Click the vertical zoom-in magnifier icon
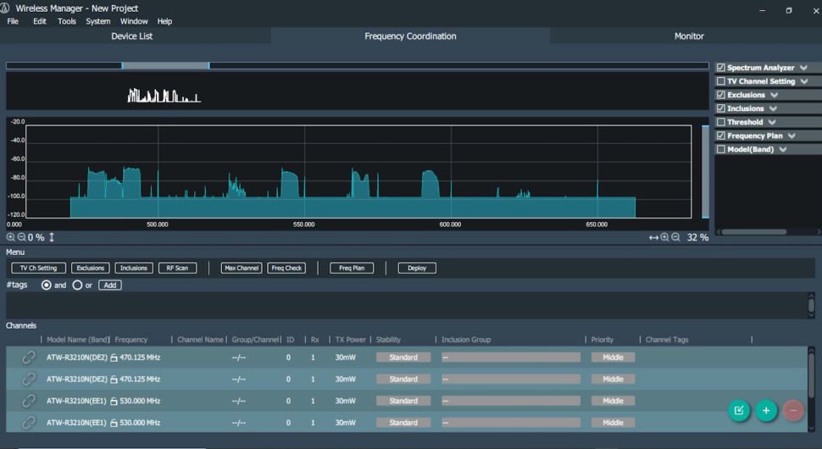822x449 pixels. coord(11,238)
